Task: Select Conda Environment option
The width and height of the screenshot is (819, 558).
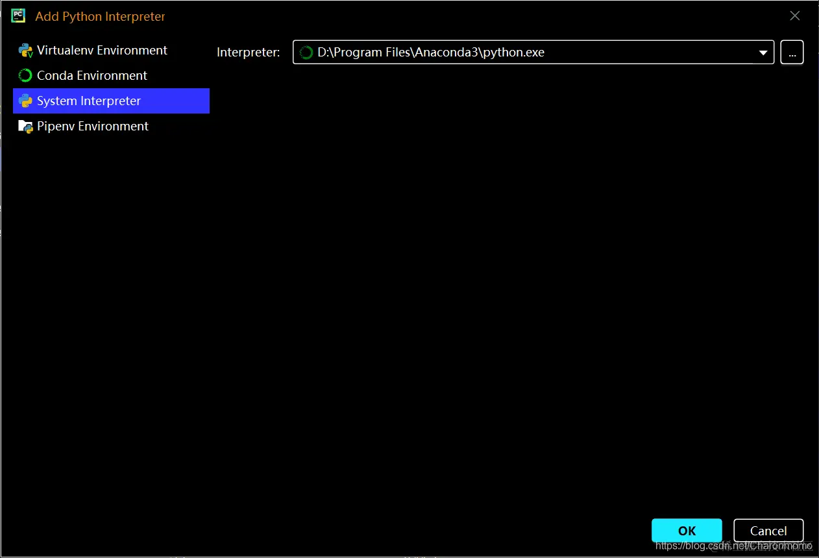Action: coord(111,76)
